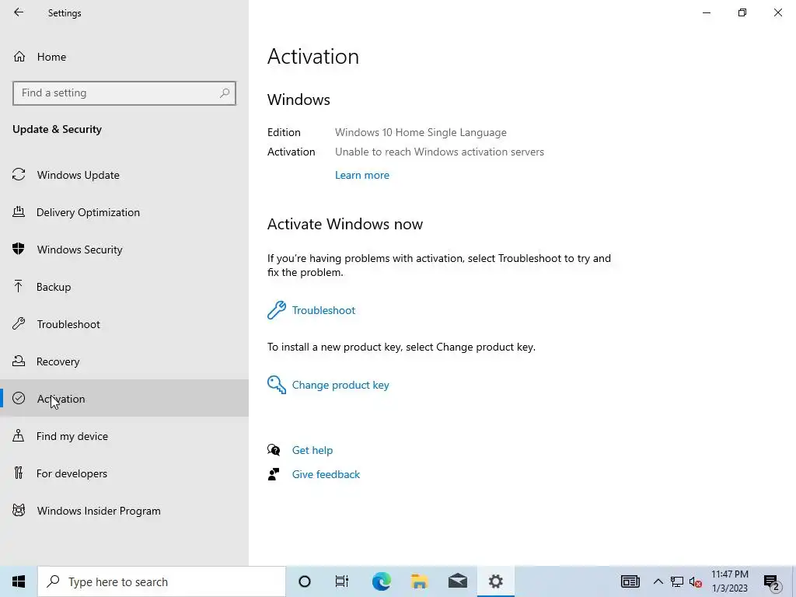Click Change product key link
The height and width of the screenshot is (597, 796).
tap(340, 385)
